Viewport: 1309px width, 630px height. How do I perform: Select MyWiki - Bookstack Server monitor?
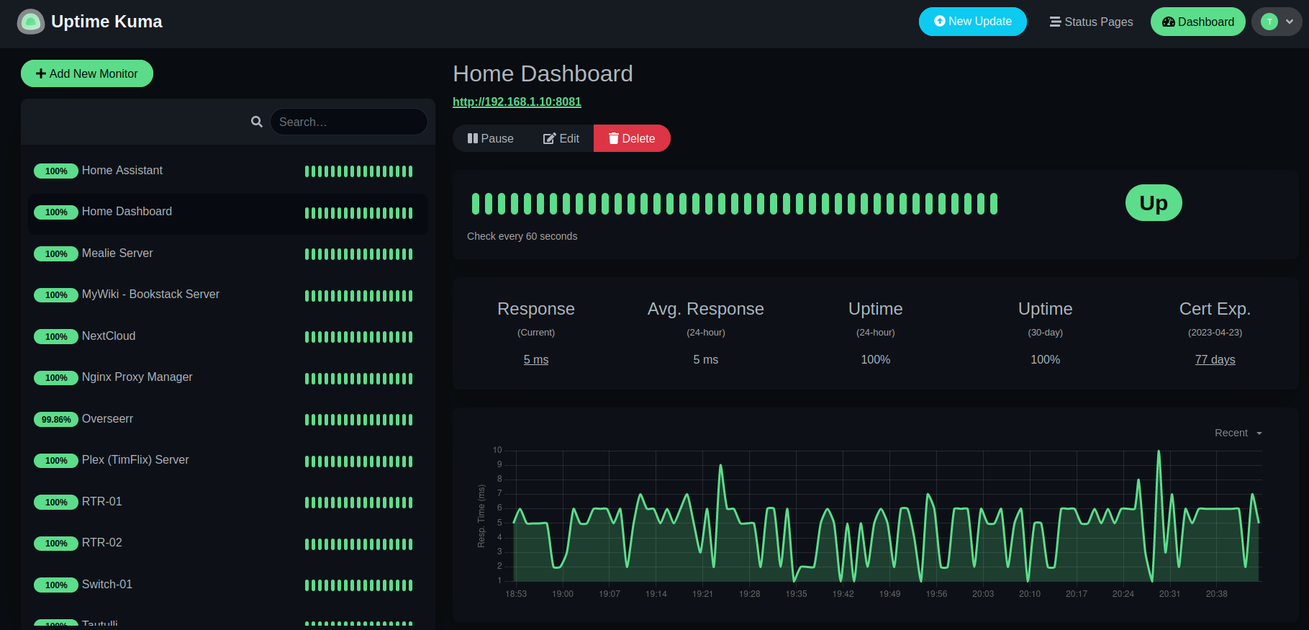coord(227,295)
